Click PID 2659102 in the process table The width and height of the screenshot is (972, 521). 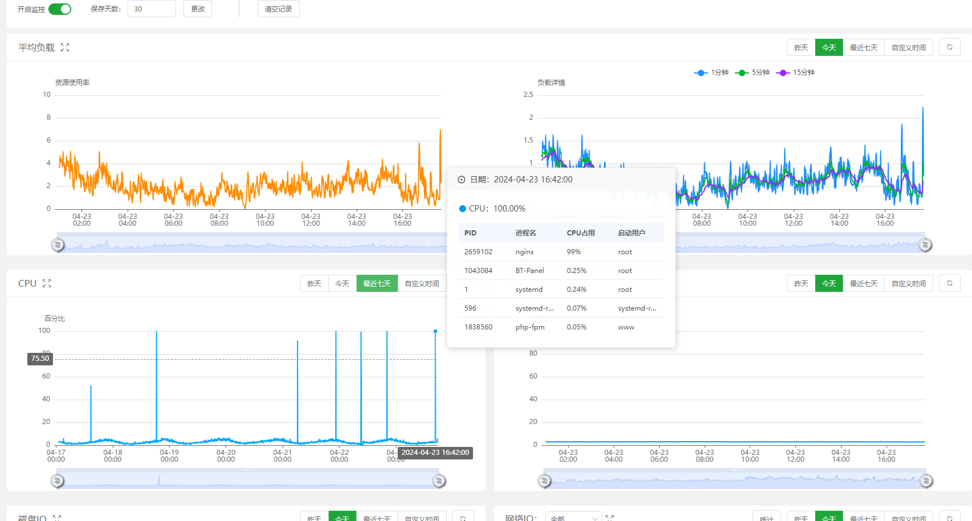[x=478, y=252]
